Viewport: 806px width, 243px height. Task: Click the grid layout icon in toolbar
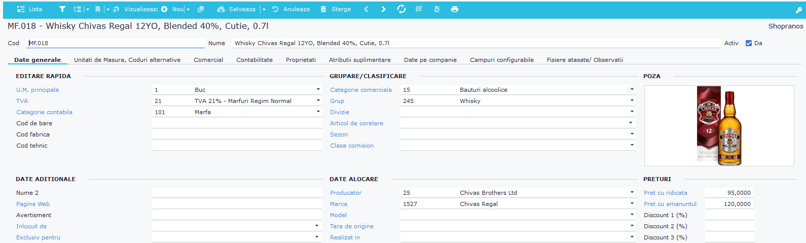[x=419, y=9]
